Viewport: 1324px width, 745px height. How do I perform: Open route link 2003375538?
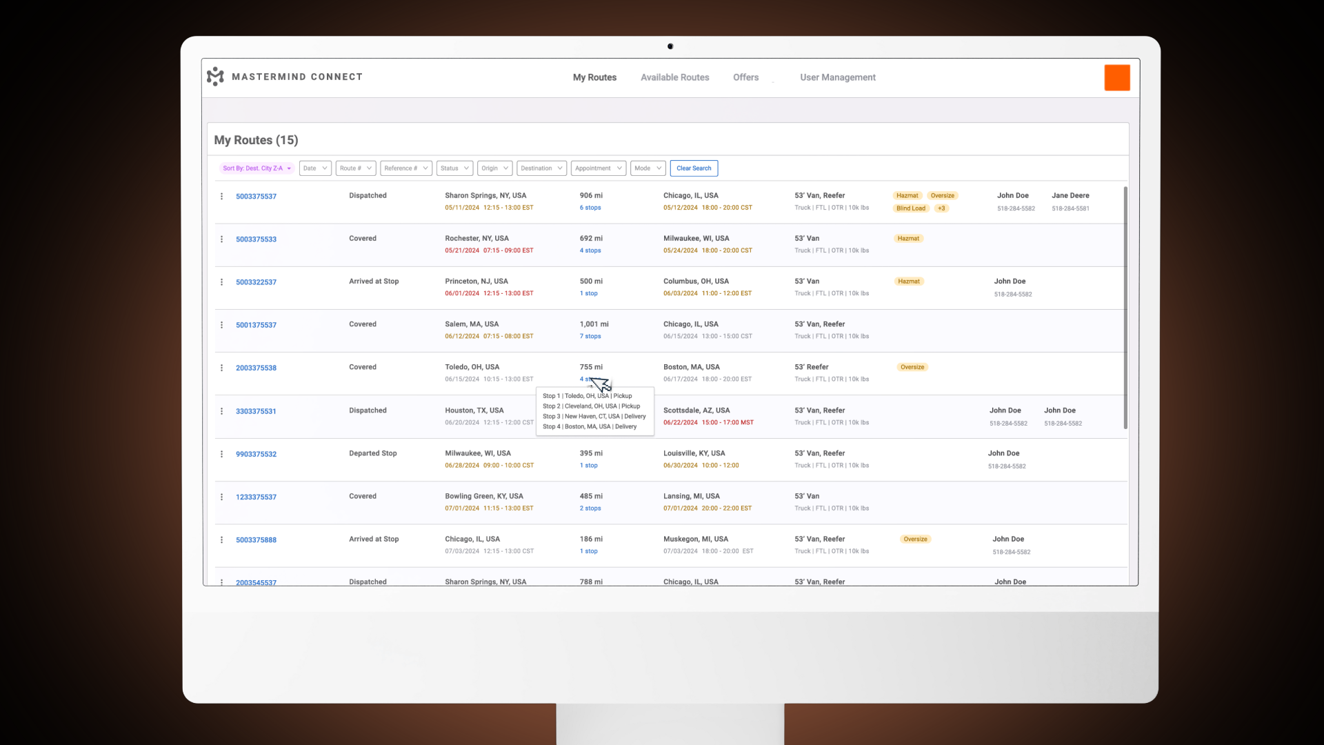pyautogui.click(x=256, y=368)
